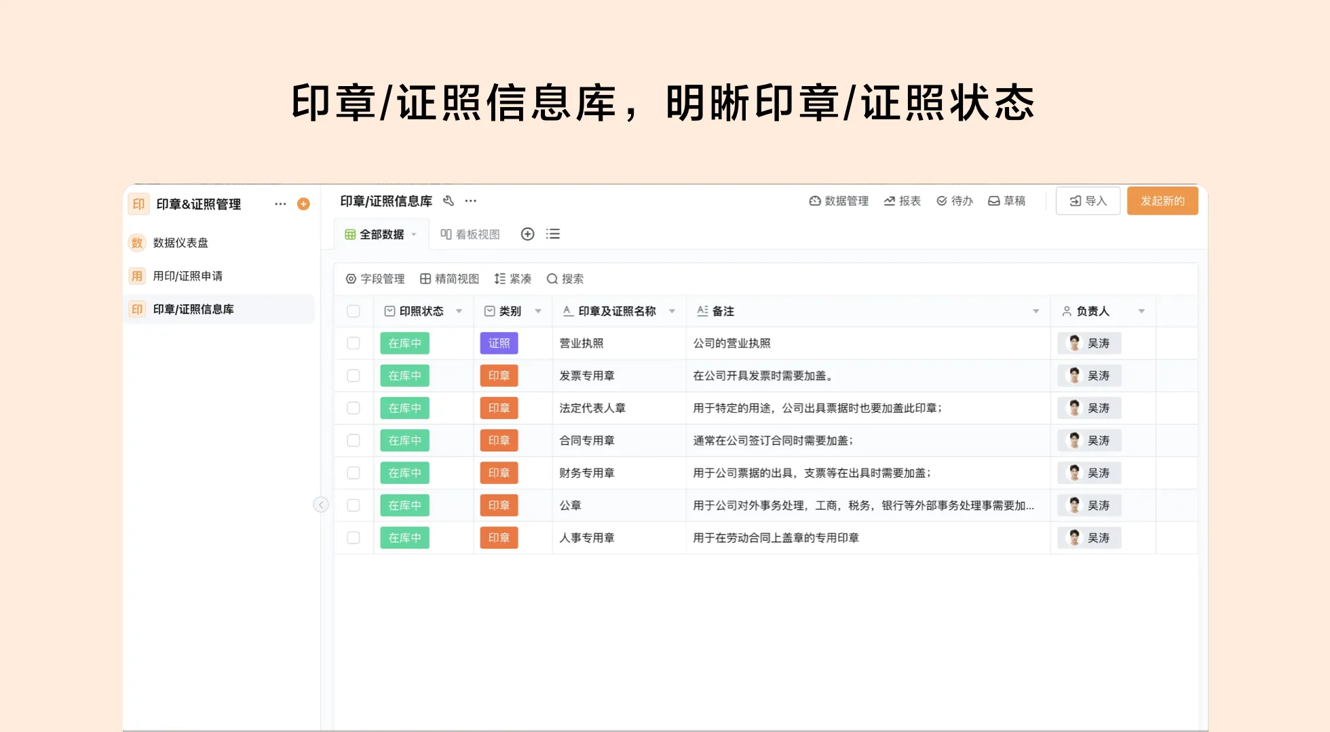
Task: Expand the 印照状态 column filter dropdown
Action: coord(459,311)
